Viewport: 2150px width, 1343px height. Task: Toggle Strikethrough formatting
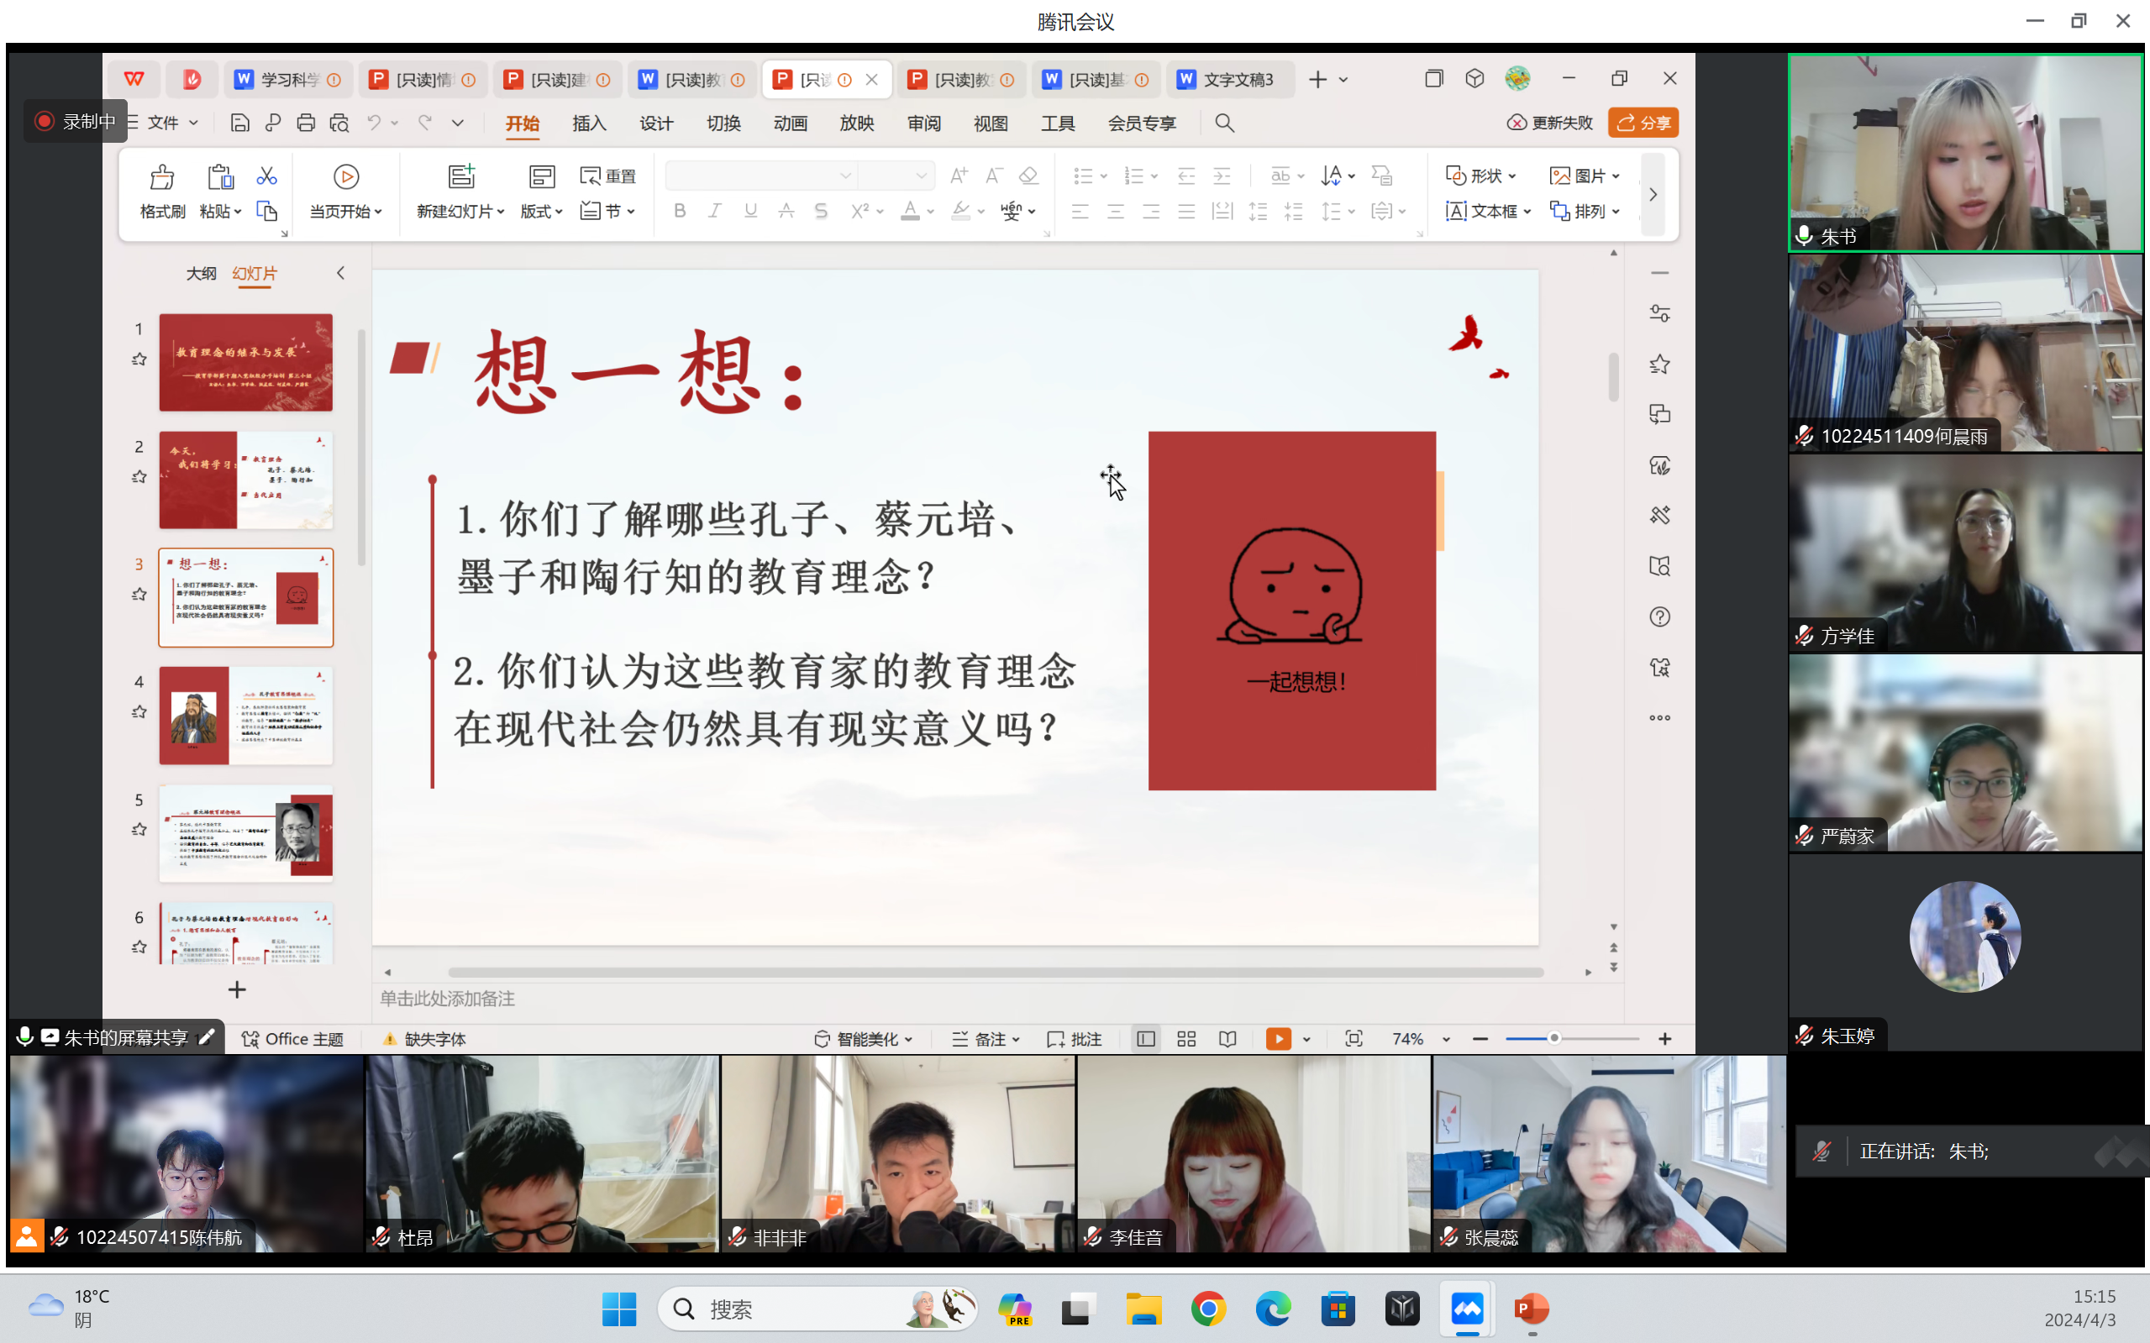[786, 212]
